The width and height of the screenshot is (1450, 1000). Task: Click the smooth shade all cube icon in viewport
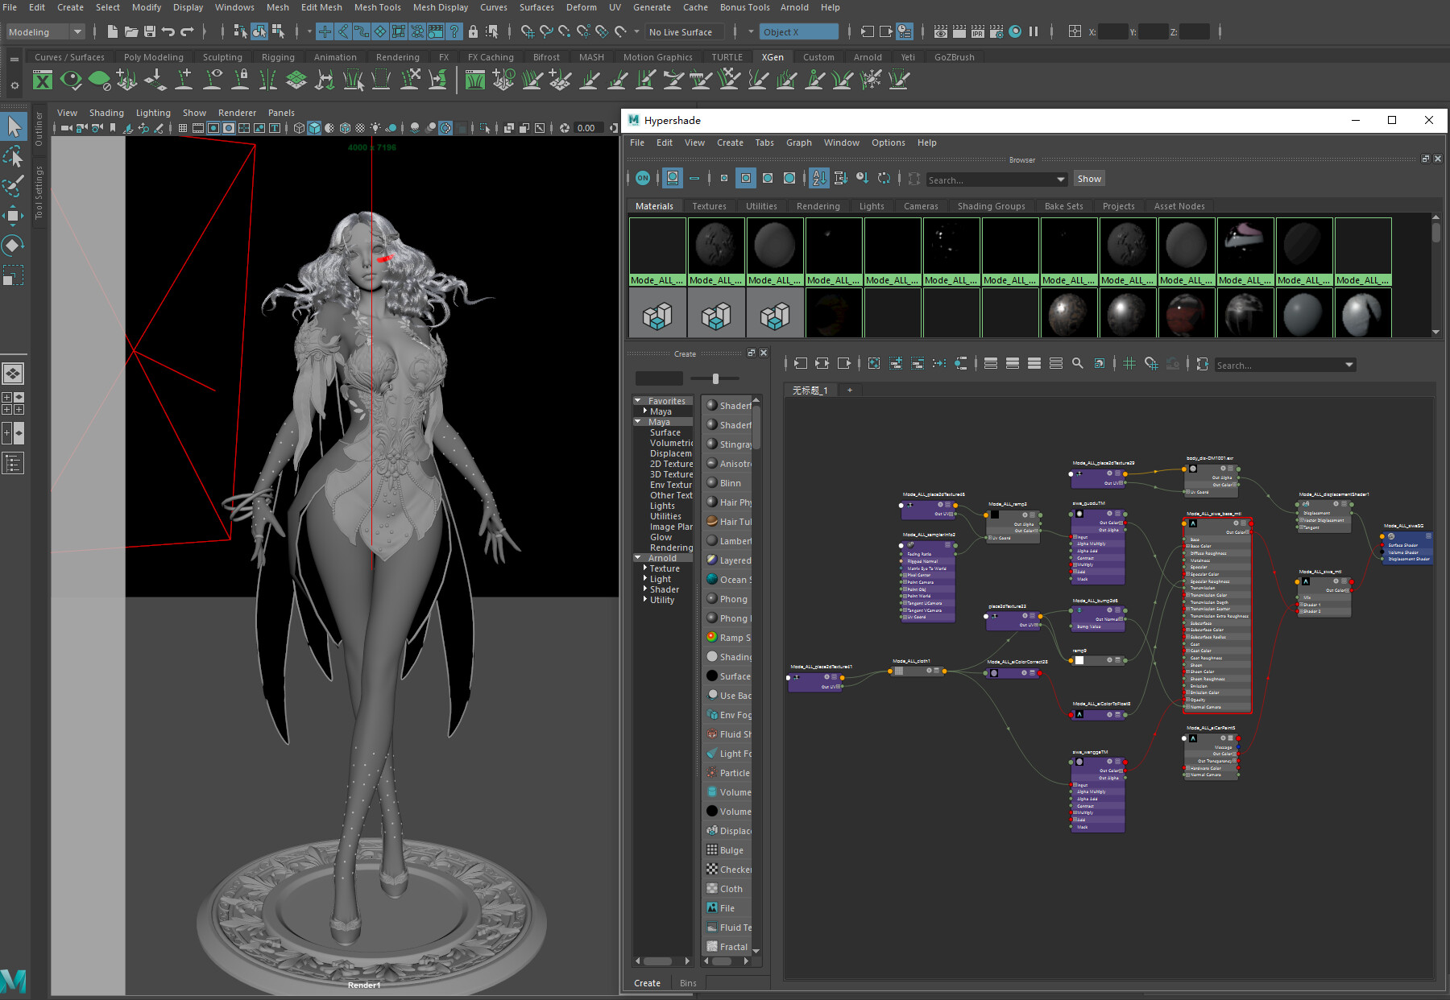[314, 127]
